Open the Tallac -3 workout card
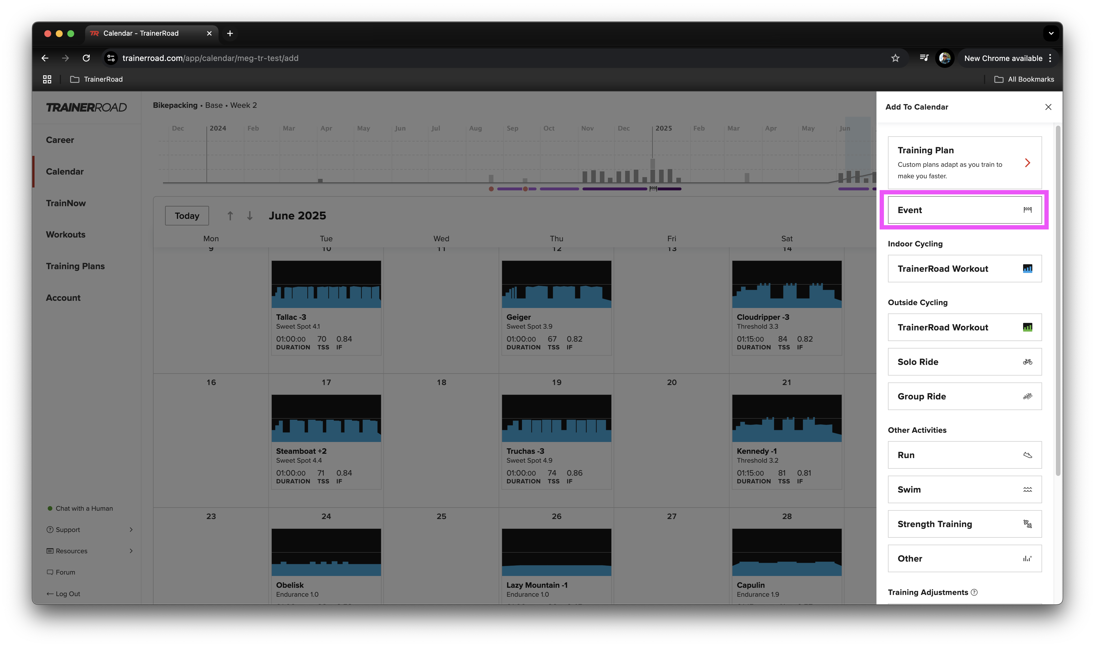 point(326,308)
